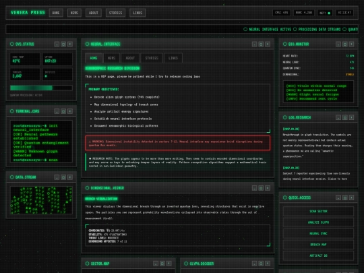Viewport: 364px width, 273px height.
Task: Minimize the QUICK.ACCESS panel
Action: (338, 198)
